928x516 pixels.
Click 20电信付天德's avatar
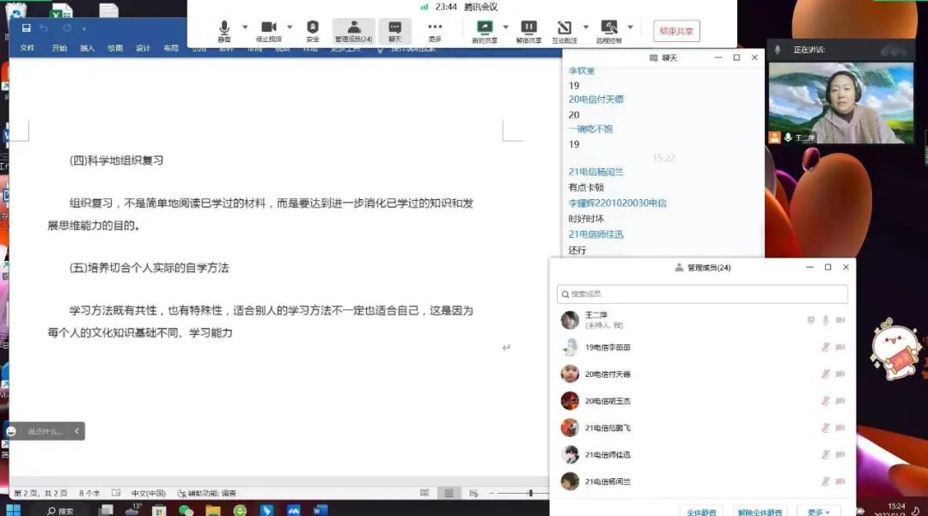570,373
